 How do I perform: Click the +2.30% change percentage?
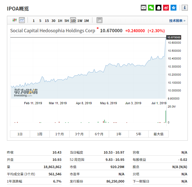pos(156,31)
